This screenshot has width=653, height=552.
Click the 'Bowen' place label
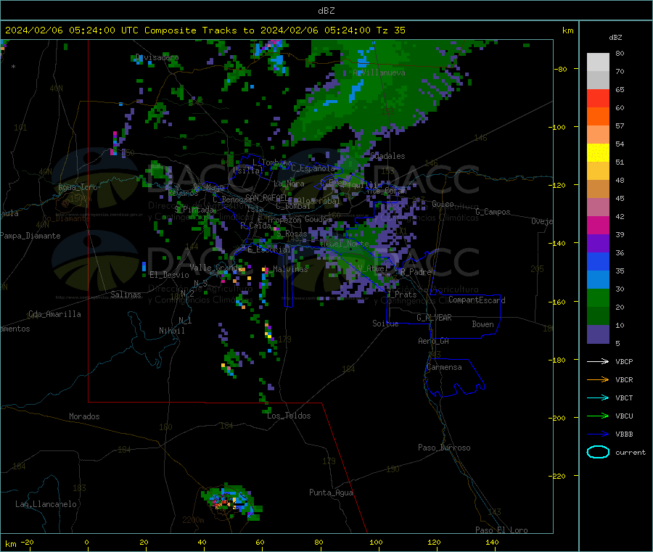click(x=482, y=324)
